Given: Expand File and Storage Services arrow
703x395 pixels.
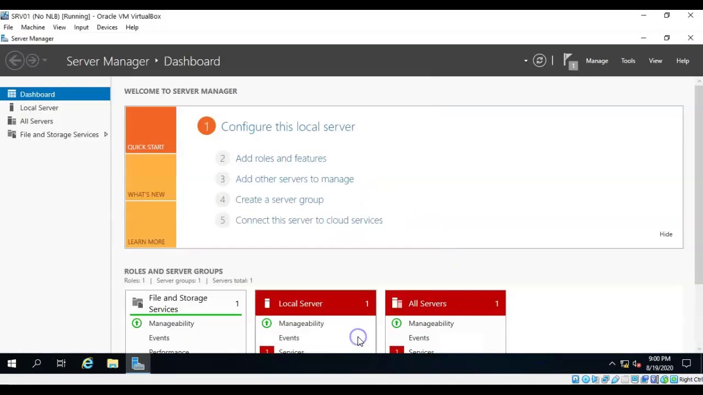Looking at the screenshot, I should (105, 134).
